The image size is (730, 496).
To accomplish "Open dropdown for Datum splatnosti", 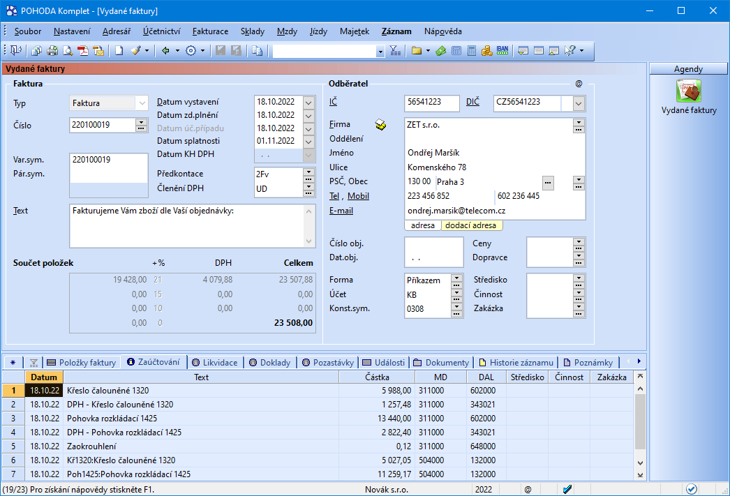I will click(x=308, y=141).
